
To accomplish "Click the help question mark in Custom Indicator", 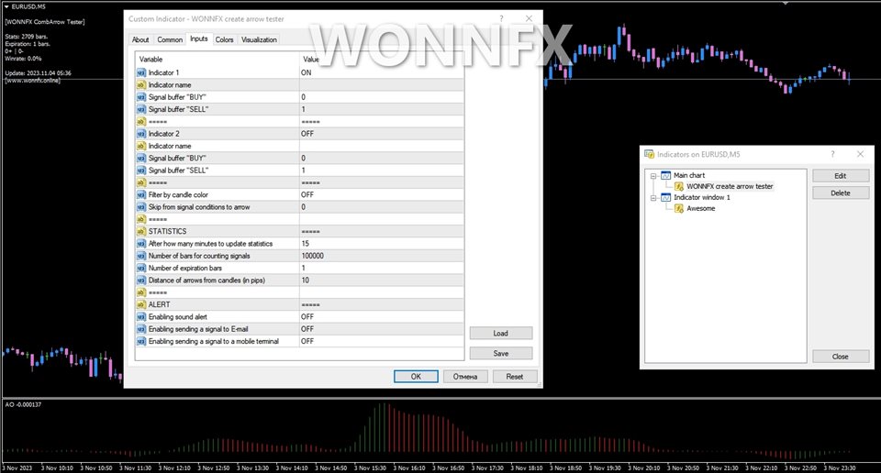I will 502,18.
